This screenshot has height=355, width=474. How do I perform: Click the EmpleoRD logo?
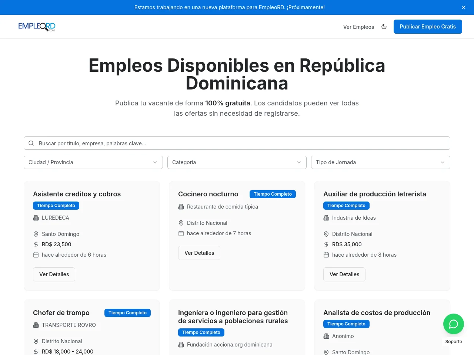point(37,27)
